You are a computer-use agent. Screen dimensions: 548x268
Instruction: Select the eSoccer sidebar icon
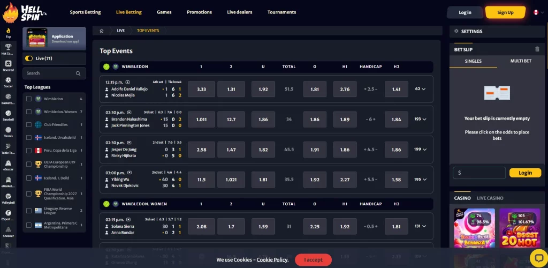pos(8,163)
